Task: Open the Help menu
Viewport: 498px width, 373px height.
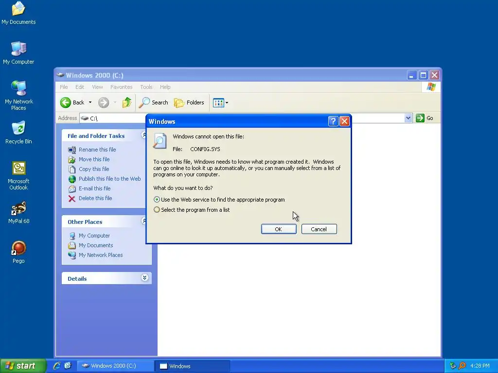Action: coord(165,87)
